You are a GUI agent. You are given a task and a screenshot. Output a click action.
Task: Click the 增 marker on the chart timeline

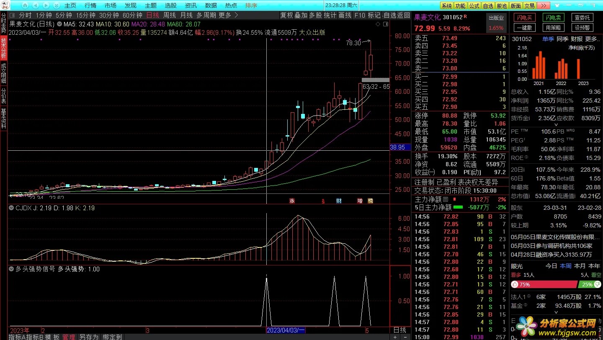(x=360, y=201)
